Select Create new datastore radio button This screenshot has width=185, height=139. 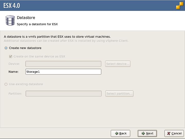pos(6,48)
